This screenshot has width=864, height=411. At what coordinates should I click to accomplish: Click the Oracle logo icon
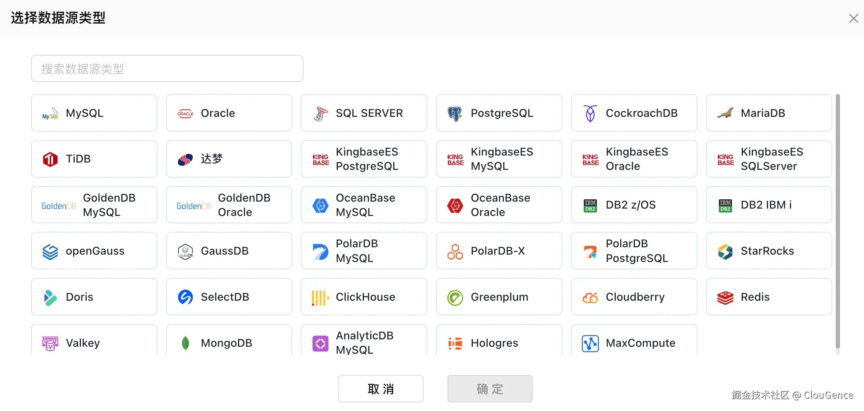click(185, 113)
